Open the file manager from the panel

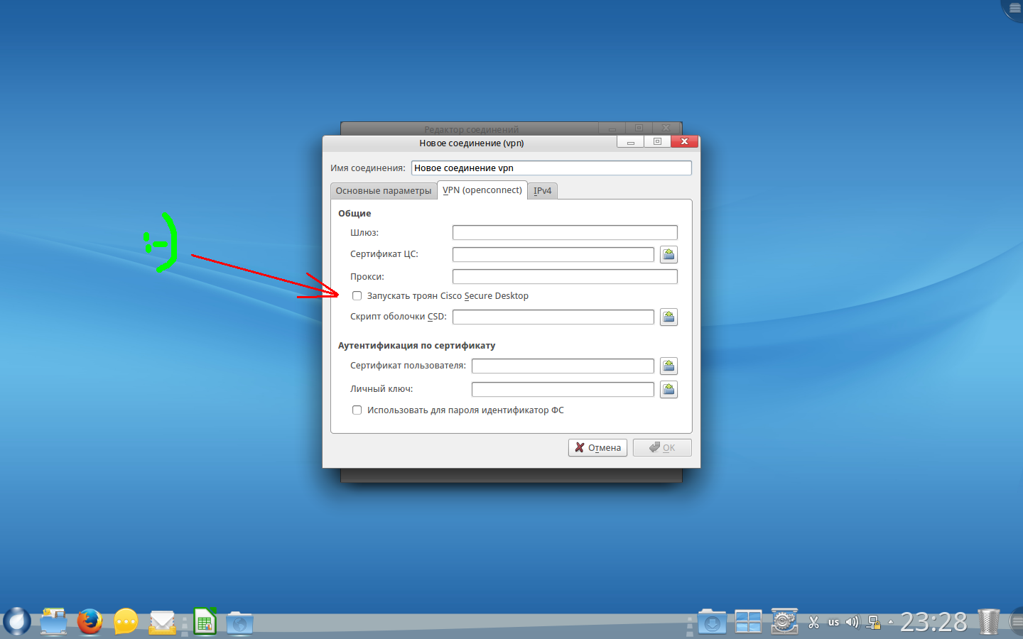[53, 622]
